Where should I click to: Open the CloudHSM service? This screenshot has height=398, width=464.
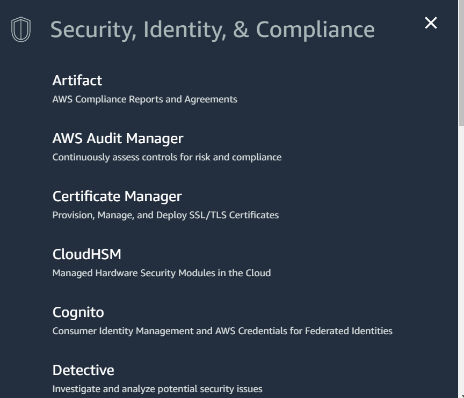86,254
